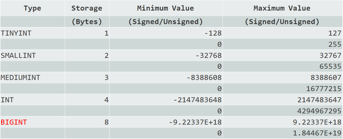Select the MEDIUMINT type cell
Image resolution: width=343 pixels, height=139 pixels.
(x=20, y=78)
